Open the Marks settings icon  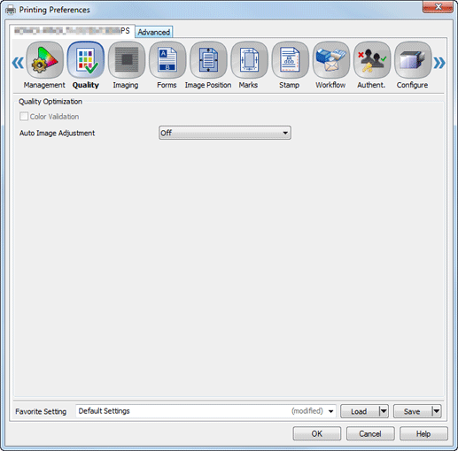(x=249, y=60)
